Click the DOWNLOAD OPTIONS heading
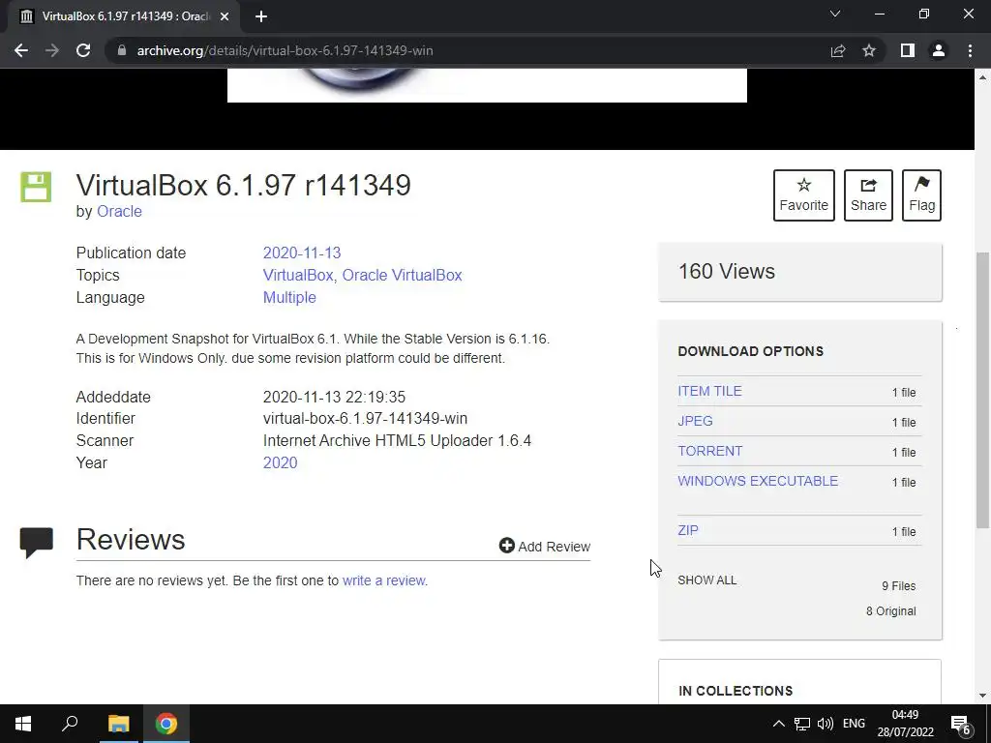The image size is (991, 743). [x=750, y=351]
